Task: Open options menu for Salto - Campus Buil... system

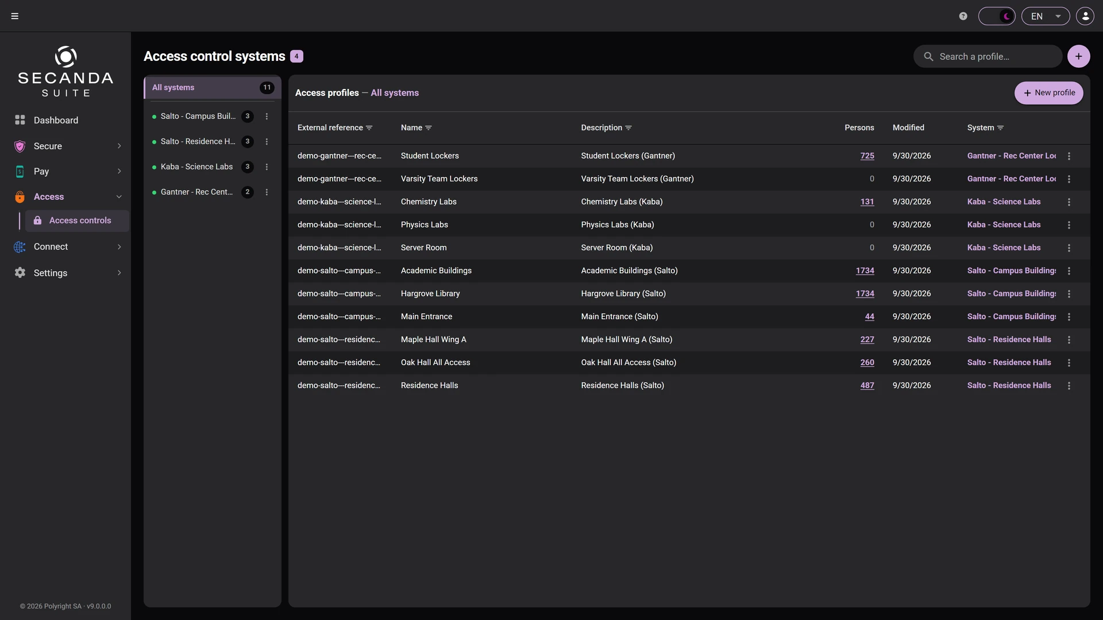Action: pos(267,116)
